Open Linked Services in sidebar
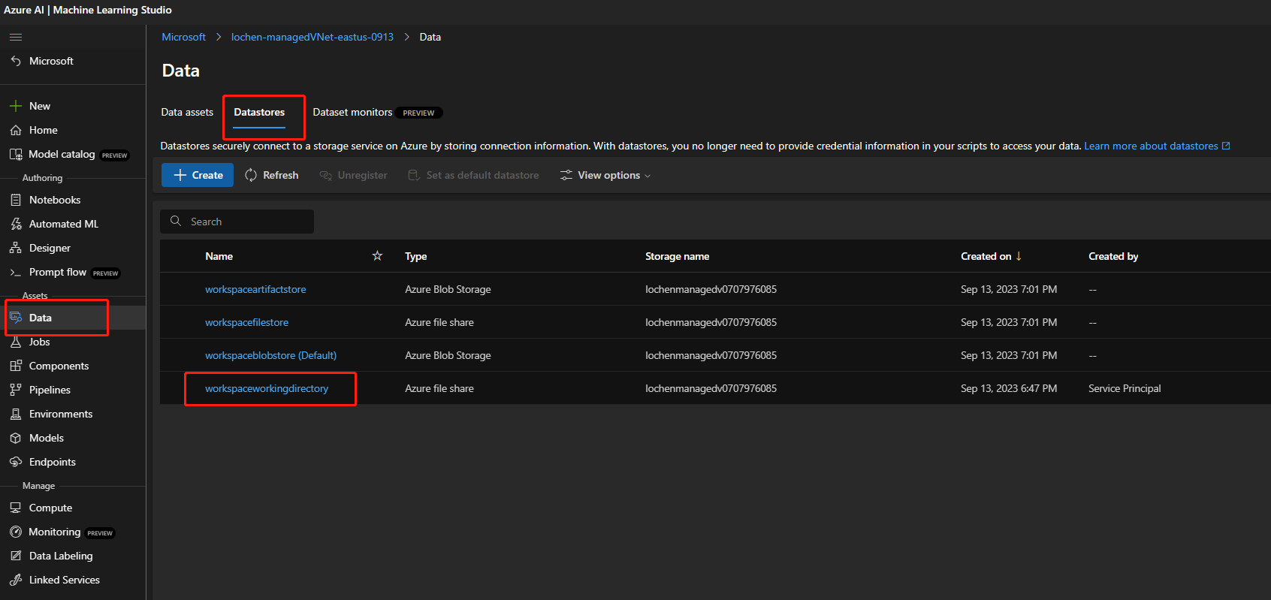The width and height of the screenshot is (1271, 600). (x=64, y=580)
